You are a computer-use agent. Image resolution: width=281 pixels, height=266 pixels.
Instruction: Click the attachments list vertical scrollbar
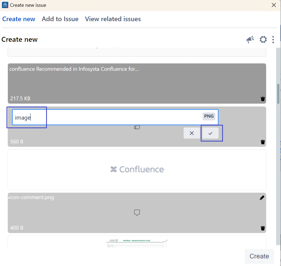[278, 94]
